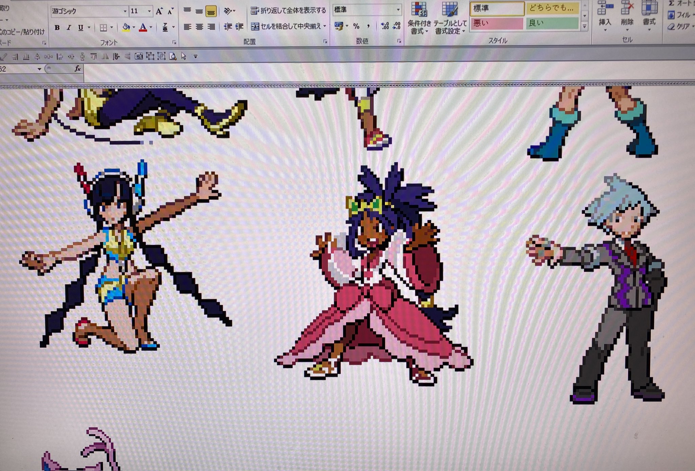The width and height of the screenshot is (695, 471).
Task: Apply accounting number format icon
Action: pyautogui.click(x=338, y=26)
